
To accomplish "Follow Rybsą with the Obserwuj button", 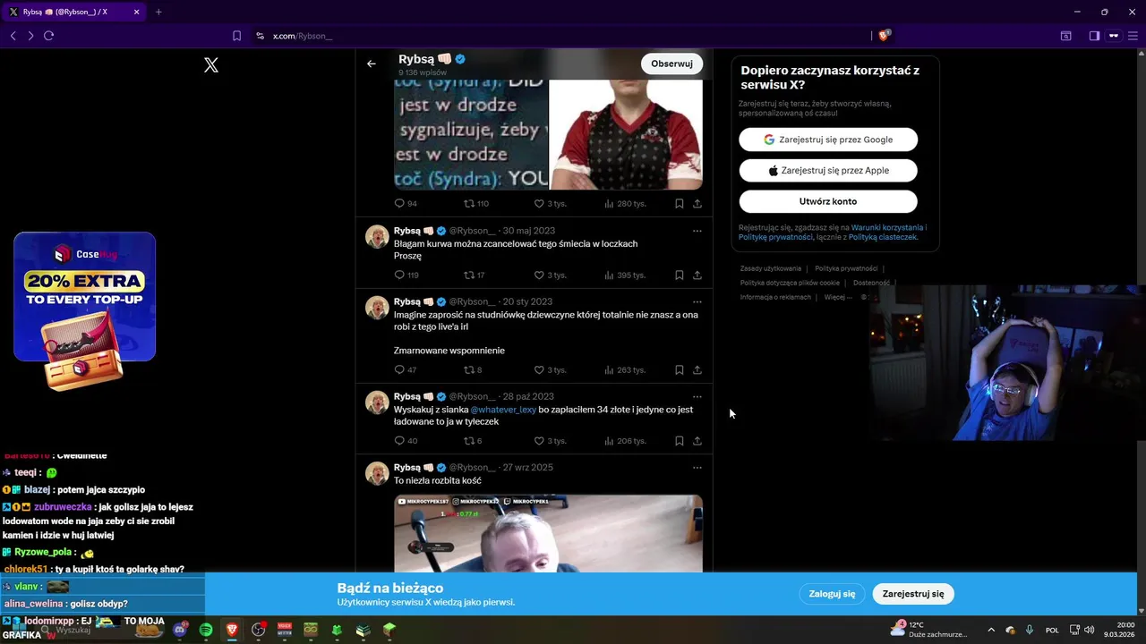I will click(671, 64).
